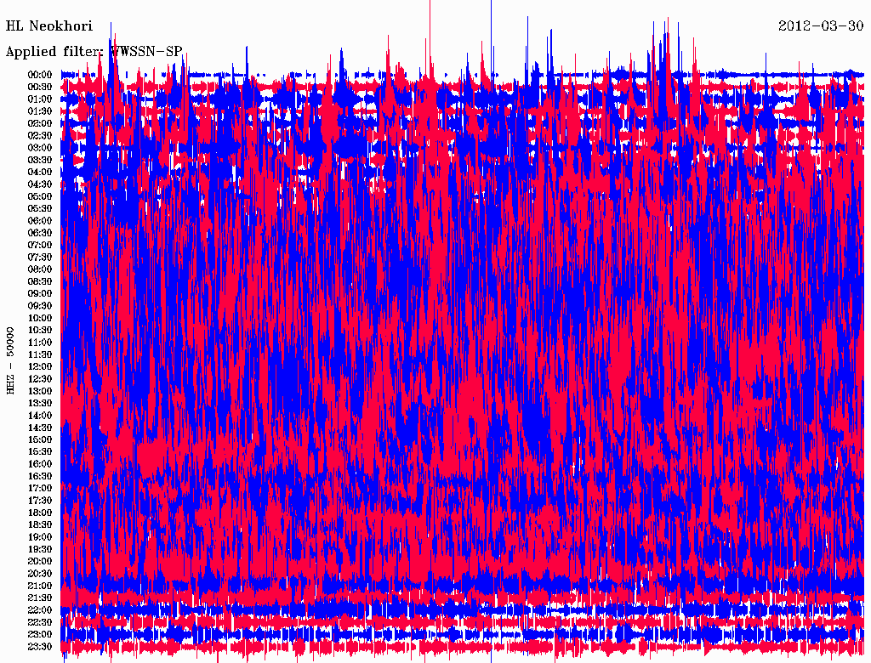The image size is (871, 663).
Task: Select the 14:00 time row label
Action: [40, 416]
